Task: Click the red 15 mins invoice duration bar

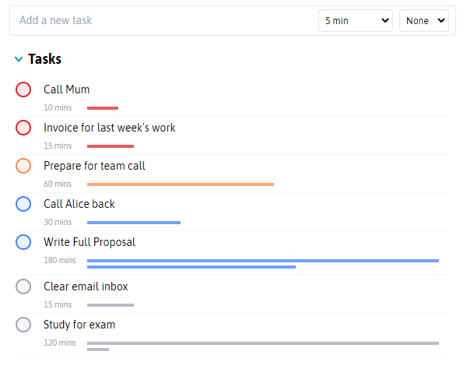Action: click(111, 146)
